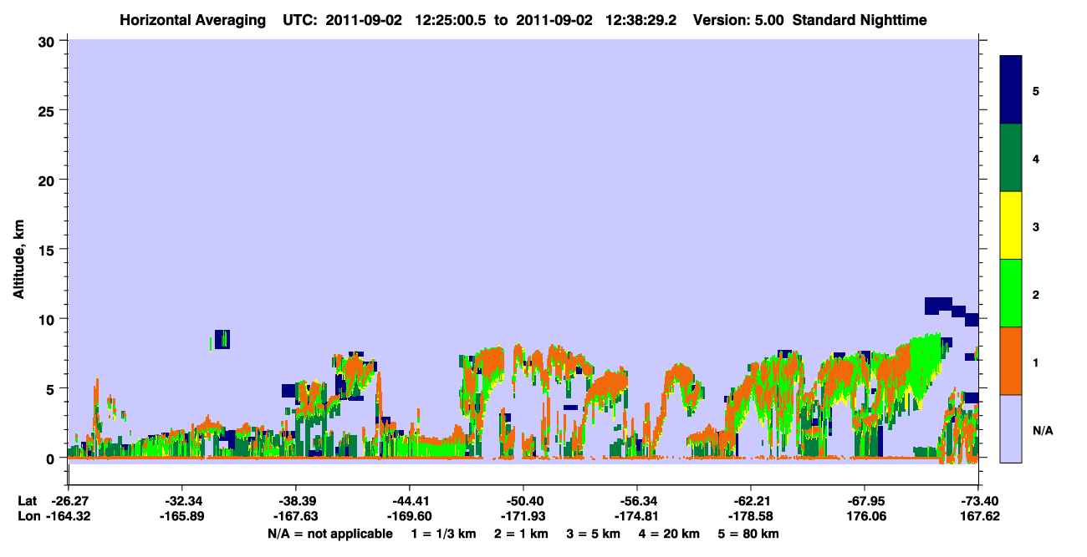The image size is (1087, 557).
Task: Click legend text '2 = 1 km'
Action: [x=521, y=534]
